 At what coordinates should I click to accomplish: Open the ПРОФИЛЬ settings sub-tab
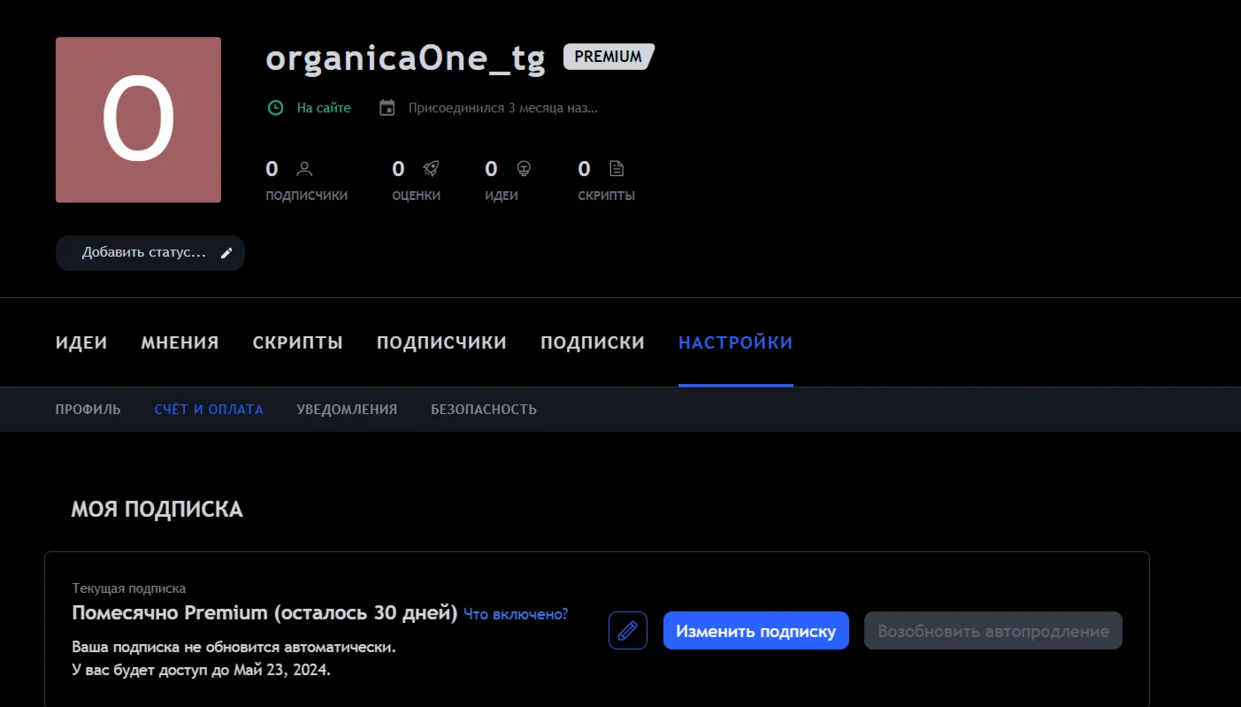click(88, 410)
